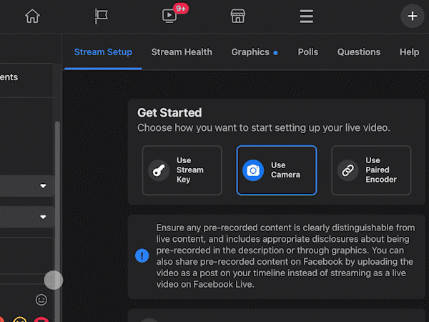
Task: Select the Use Camera option
Action: pos(276,170)
